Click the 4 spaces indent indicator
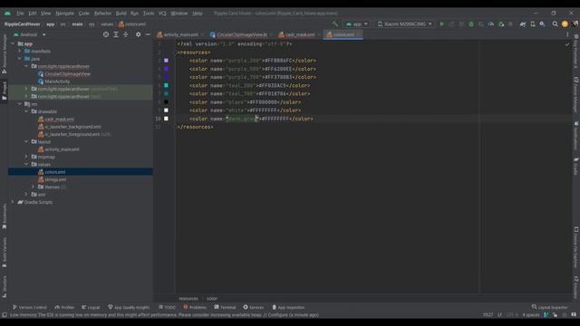580x326 pixels. click(531, 315)
